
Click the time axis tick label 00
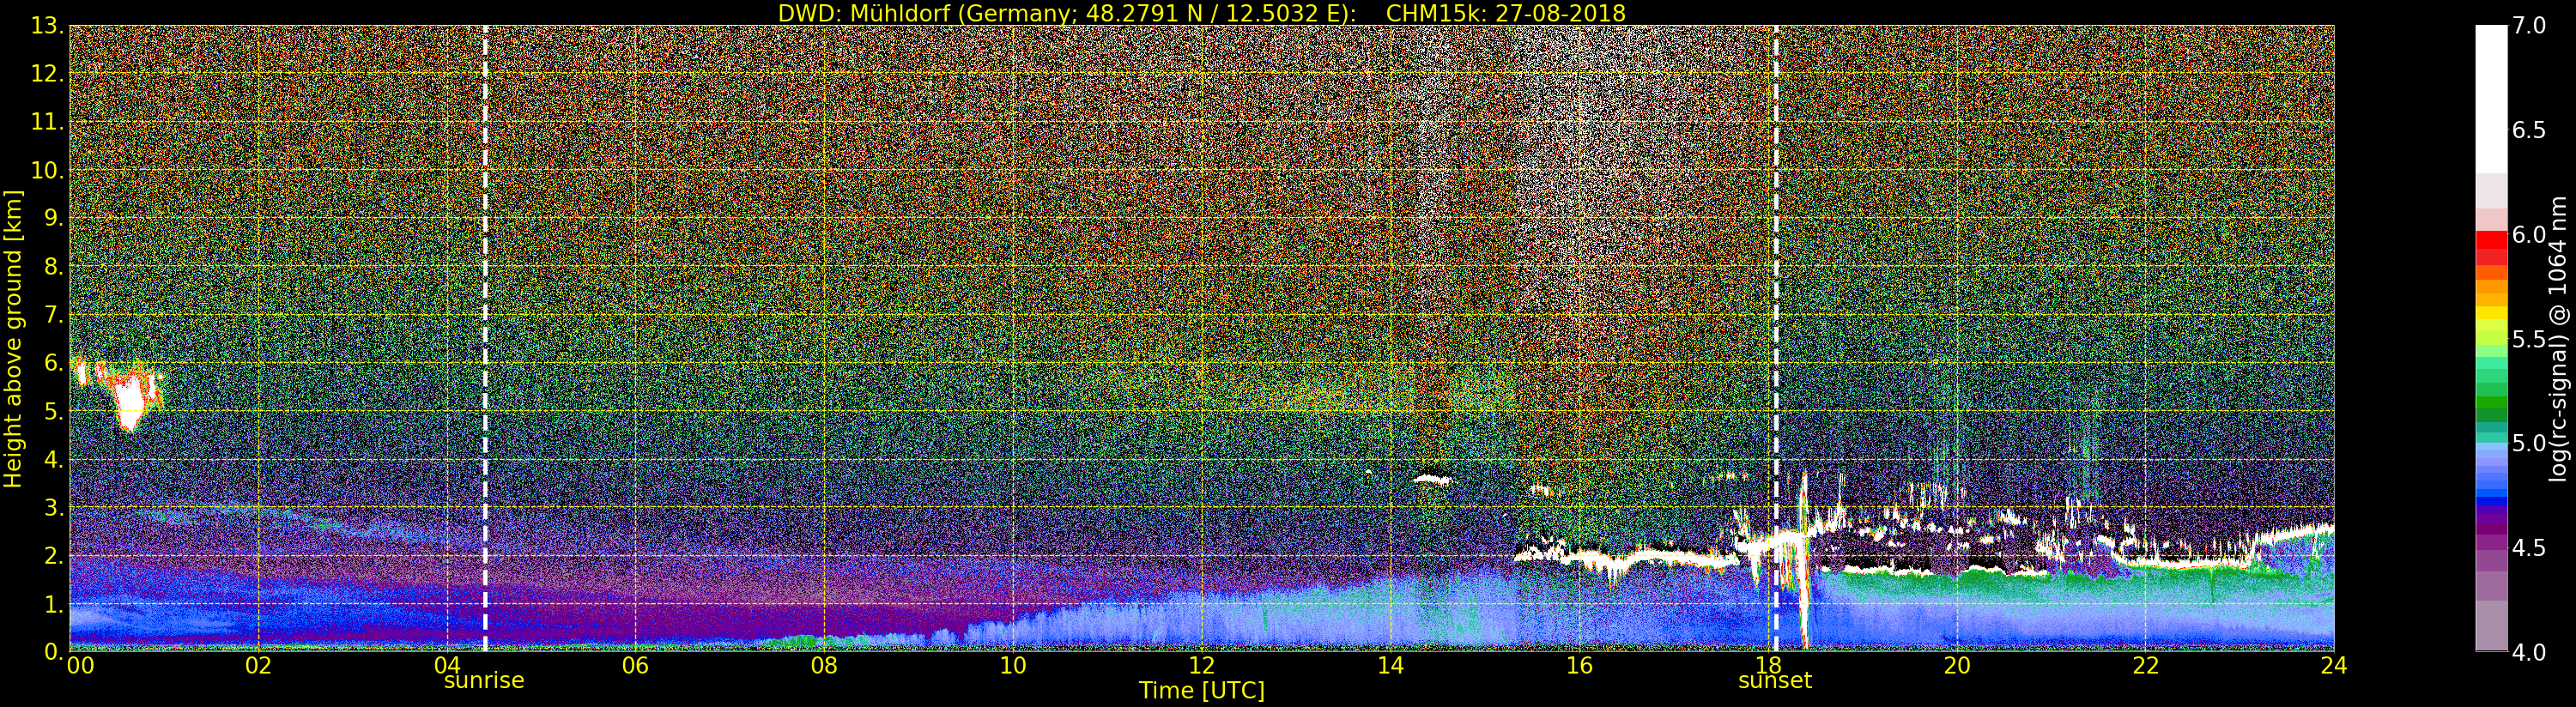click(x=80, y=665)
